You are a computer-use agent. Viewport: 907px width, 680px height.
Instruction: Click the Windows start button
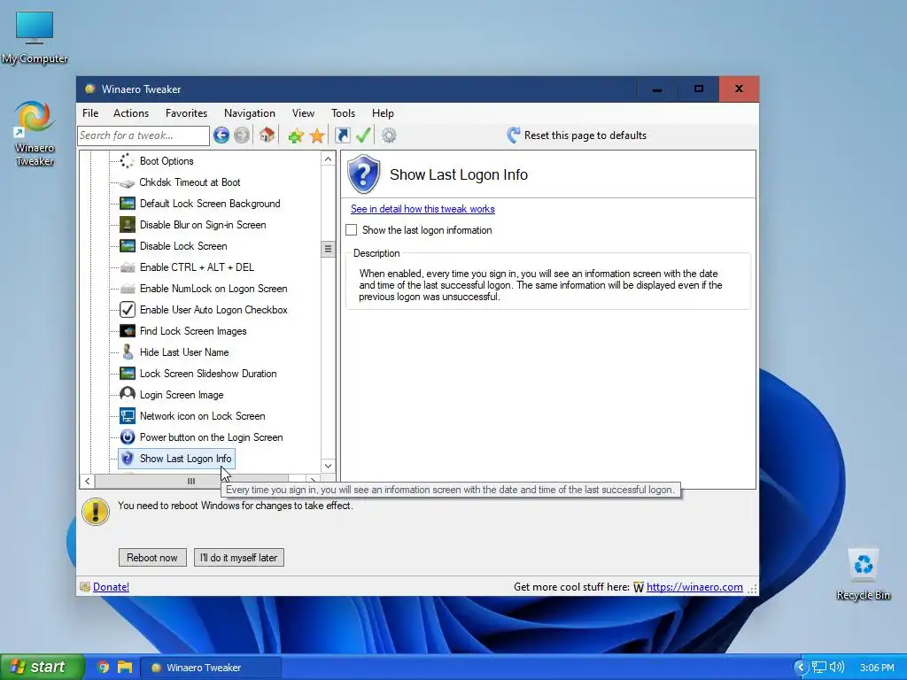42,667
